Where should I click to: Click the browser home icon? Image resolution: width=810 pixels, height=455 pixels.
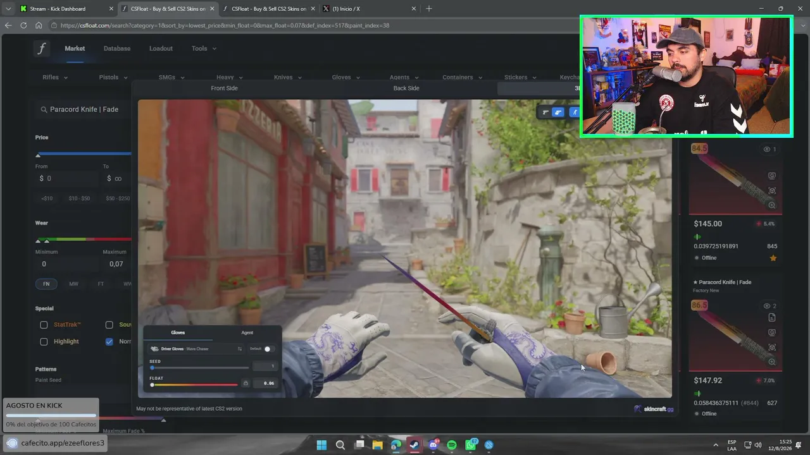[x=39, y=25]
